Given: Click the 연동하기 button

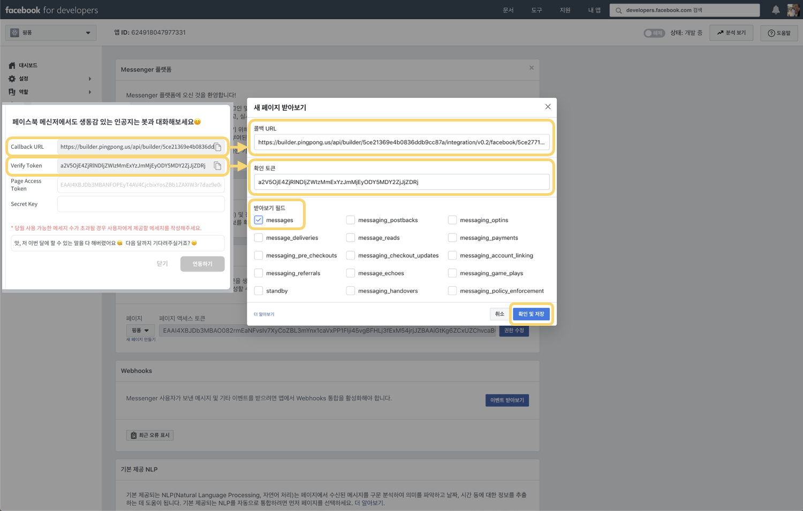Looking at the screenshot, I should coord(202,264).
